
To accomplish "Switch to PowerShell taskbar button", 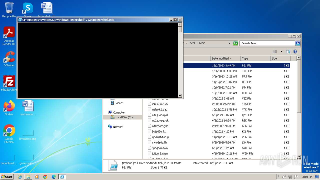I will [x=62, y=177].
